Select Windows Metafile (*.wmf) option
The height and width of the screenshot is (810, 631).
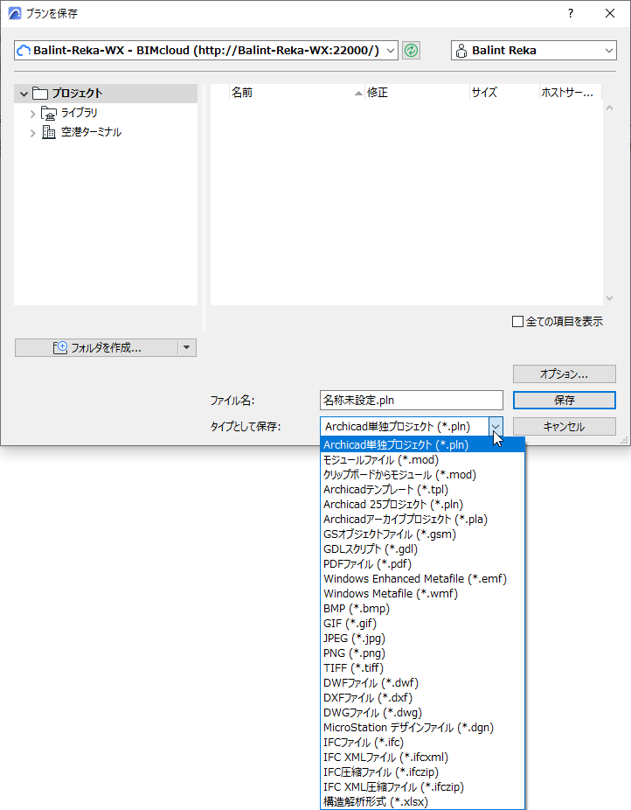click(x=422, y=594)
